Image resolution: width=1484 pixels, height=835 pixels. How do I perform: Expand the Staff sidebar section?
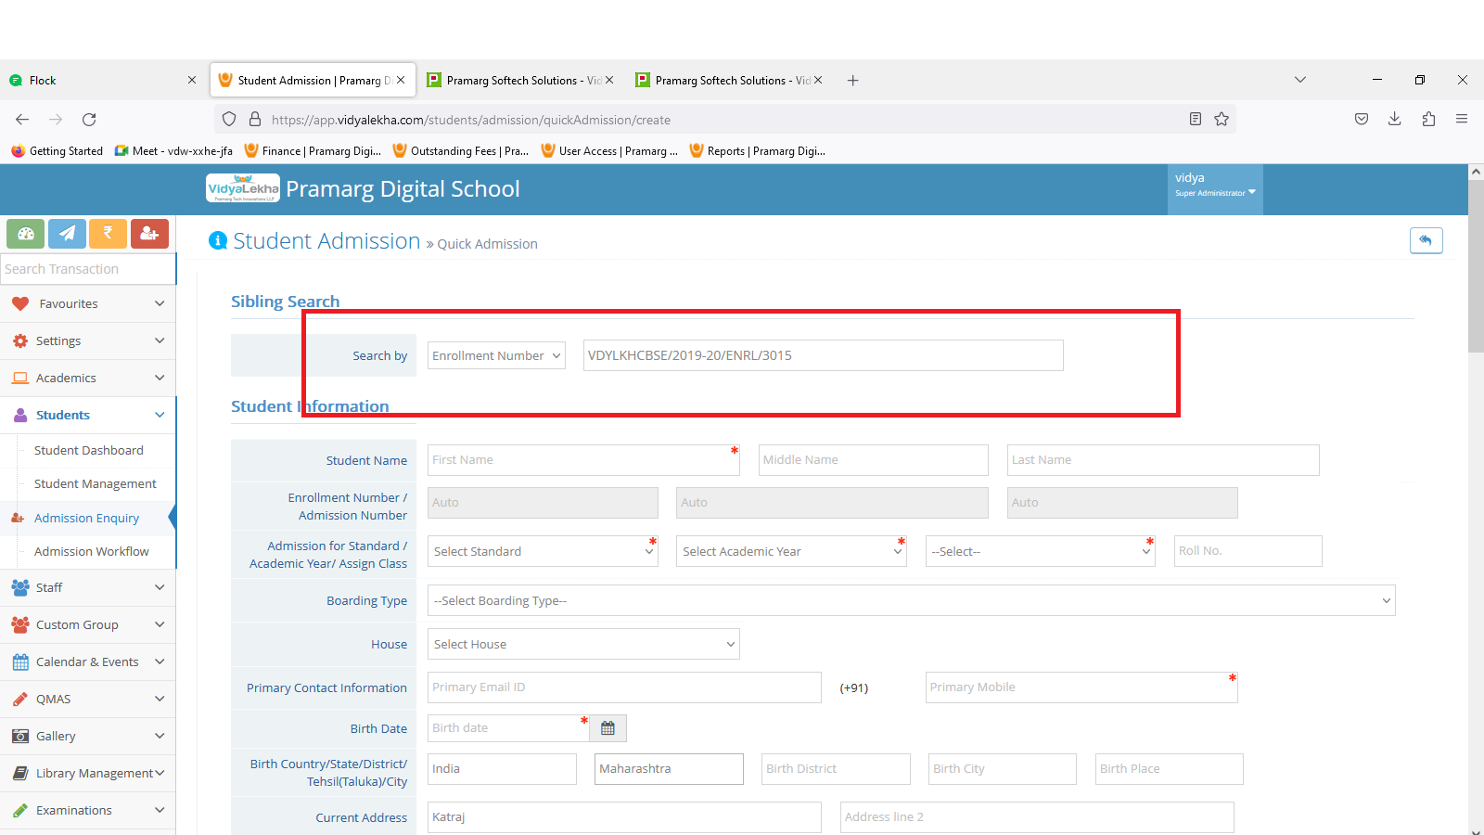88,587
